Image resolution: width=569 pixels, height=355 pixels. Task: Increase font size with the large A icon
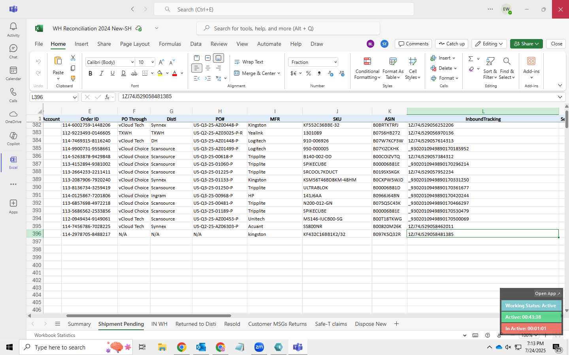click(x=161, y=62)
